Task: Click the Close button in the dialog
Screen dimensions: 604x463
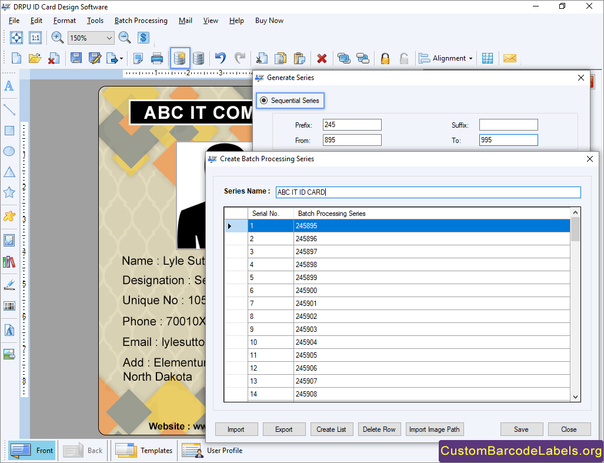Action: point(569,429)
